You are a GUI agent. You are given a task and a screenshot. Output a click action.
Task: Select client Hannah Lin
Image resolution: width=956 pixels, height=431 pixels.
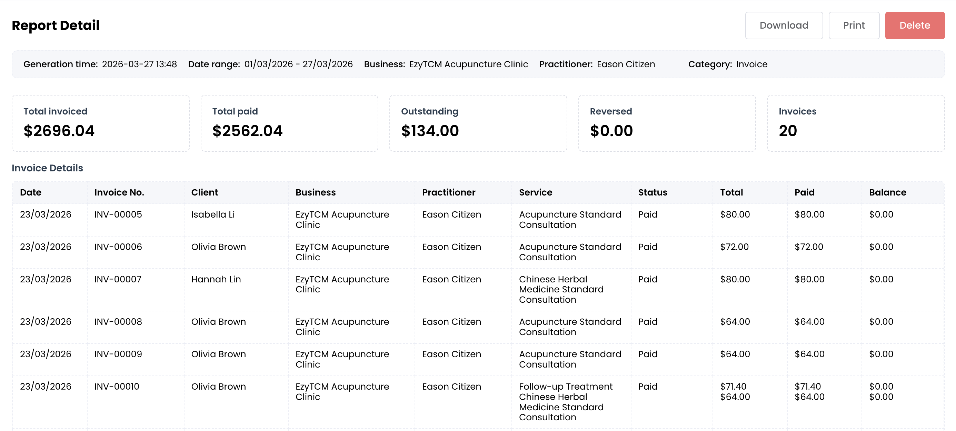[x=216, y=279]
